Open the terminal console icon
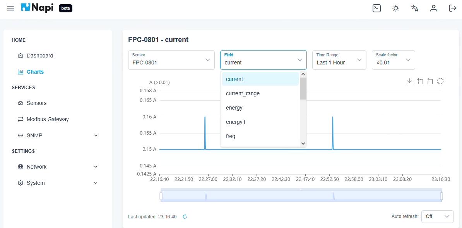Screen dimensions: 462x228 pos(376,8)
